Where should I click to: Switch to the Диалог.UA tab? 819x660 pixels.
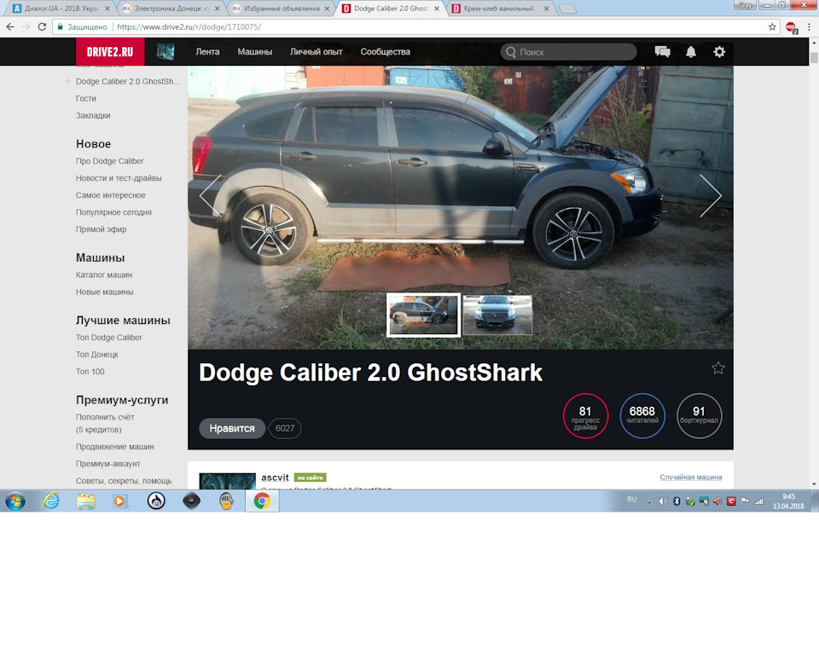tap(61, 9)
